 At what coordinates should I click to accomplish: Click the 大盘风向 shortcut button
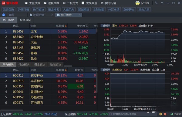coord(69,9)
